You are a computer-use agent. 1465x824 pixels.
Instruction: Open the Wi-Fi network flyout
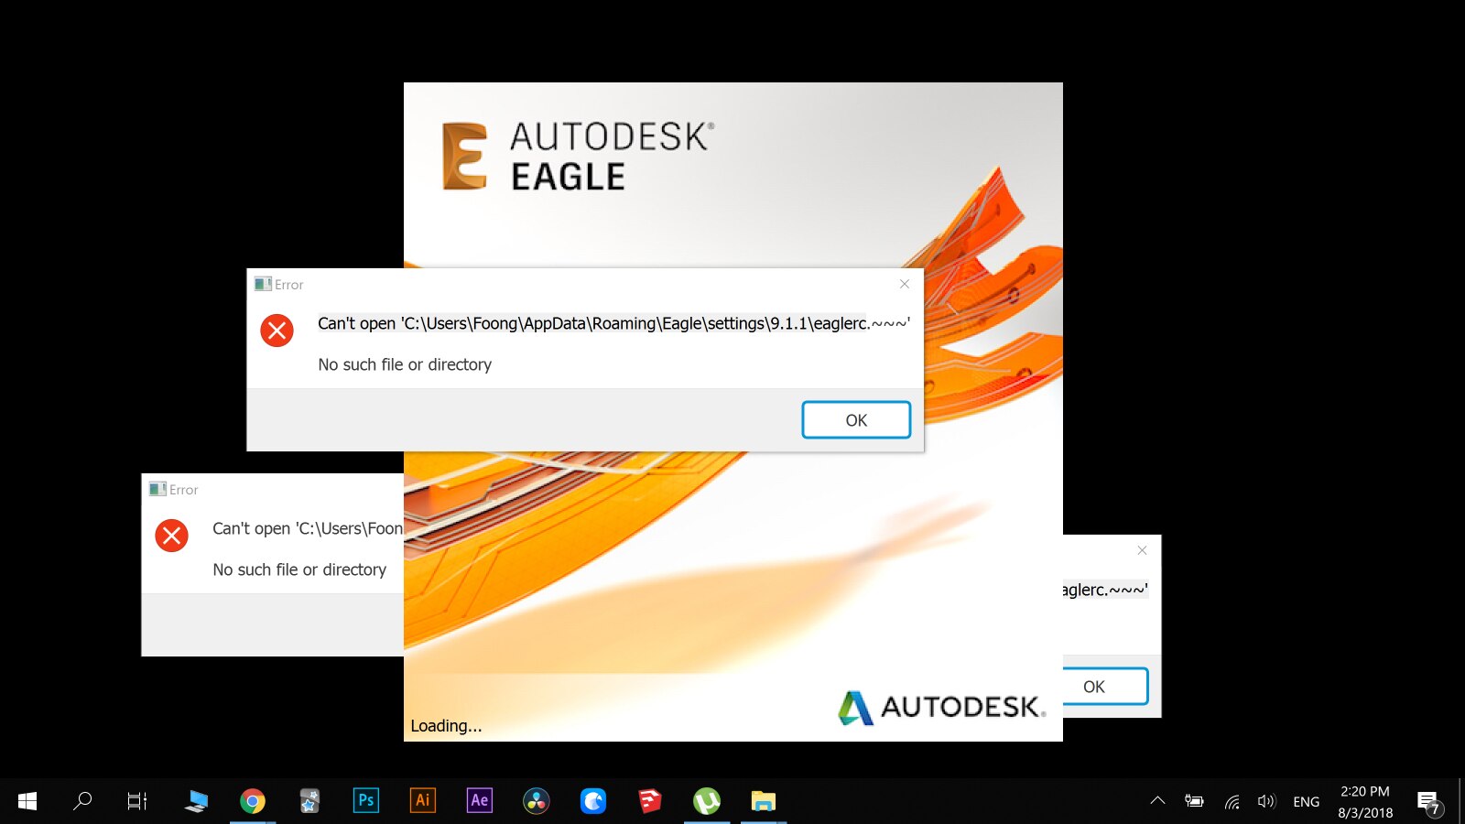click(x=1232, y=801)
